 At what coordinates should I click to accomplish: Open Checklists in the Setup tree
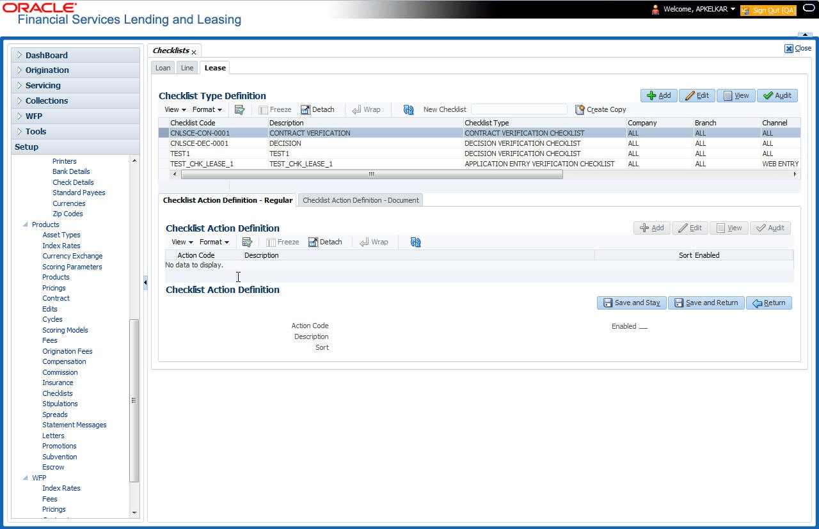58,393
